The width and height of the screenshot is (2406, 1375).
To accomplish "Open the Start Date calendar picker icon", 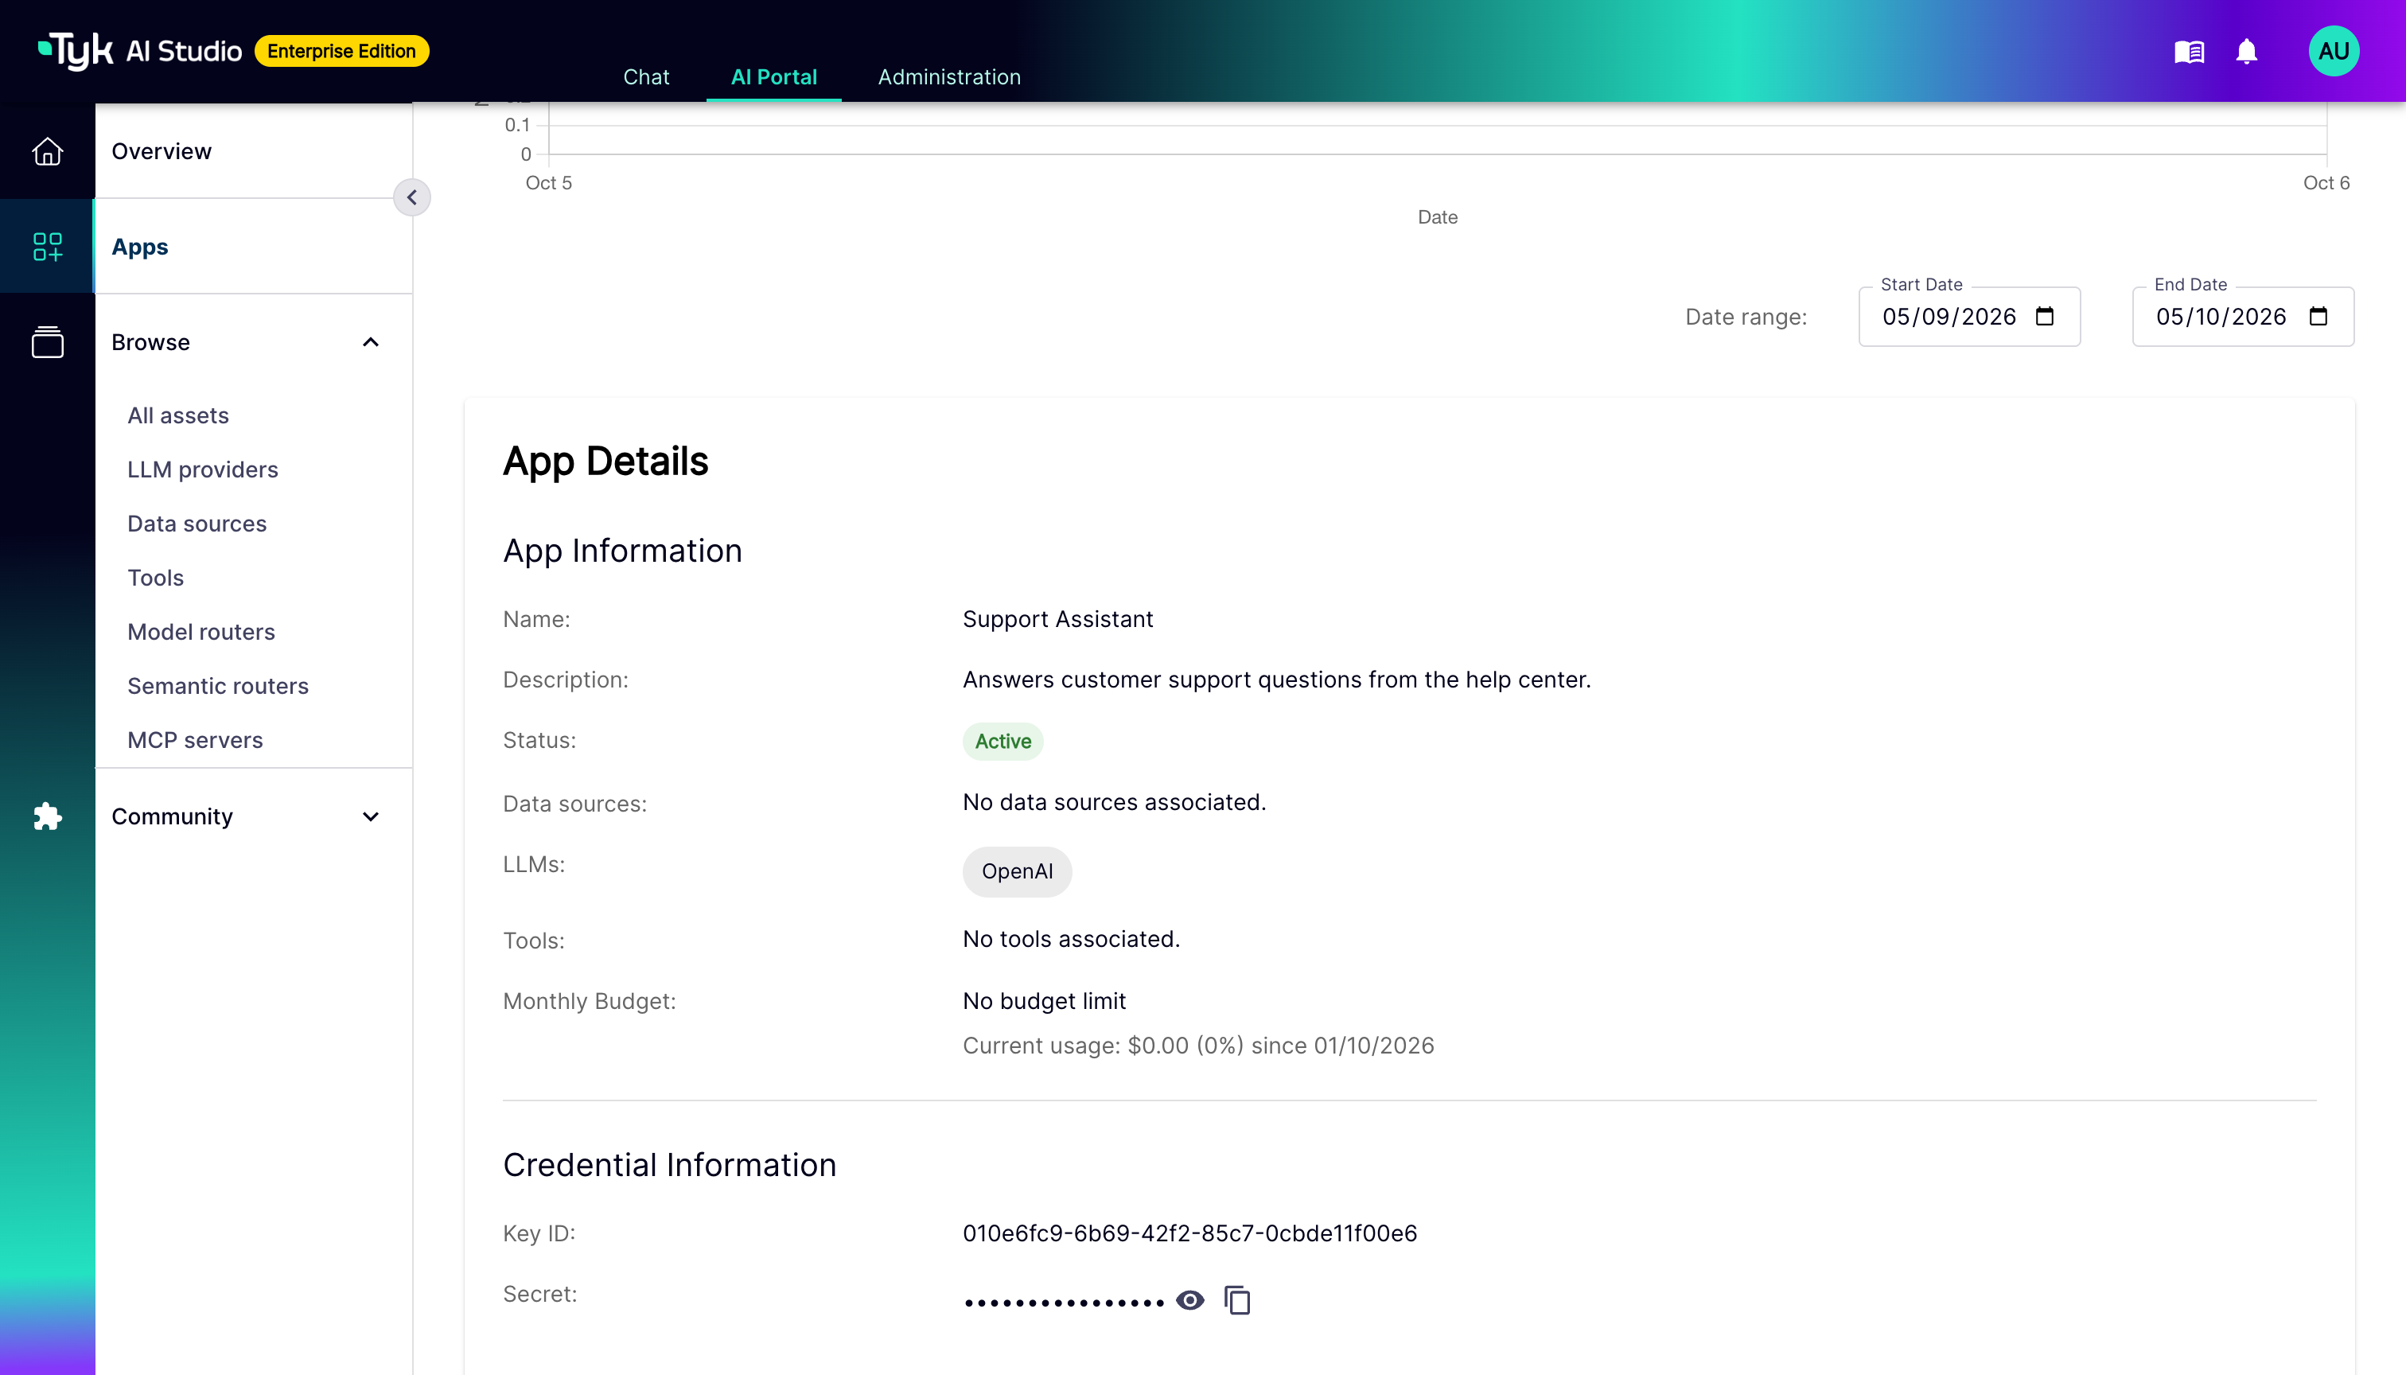I will click(2044, 317).
